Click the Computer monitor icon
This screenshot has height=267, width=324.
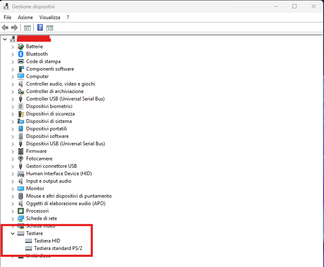tap(21, 76)
